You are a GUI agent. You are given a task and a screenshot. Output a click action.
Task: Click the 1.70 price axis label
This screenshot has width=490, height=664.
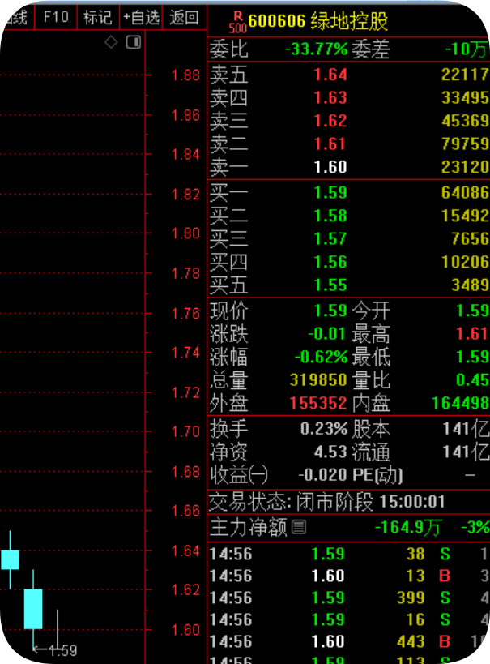coord(185,431)
